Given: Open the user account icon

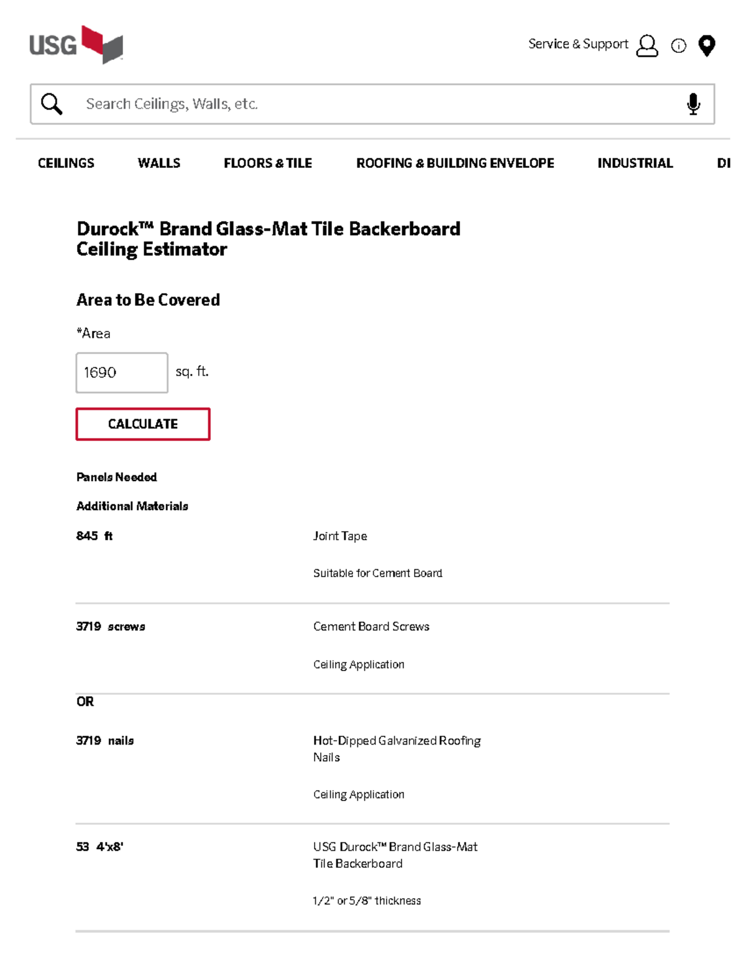Looking at the screenshot, I should click(x=647, y=45).
